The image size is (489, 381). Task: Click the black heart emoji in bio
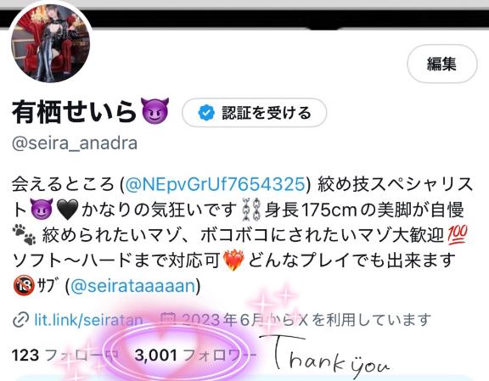coord(68,210)
